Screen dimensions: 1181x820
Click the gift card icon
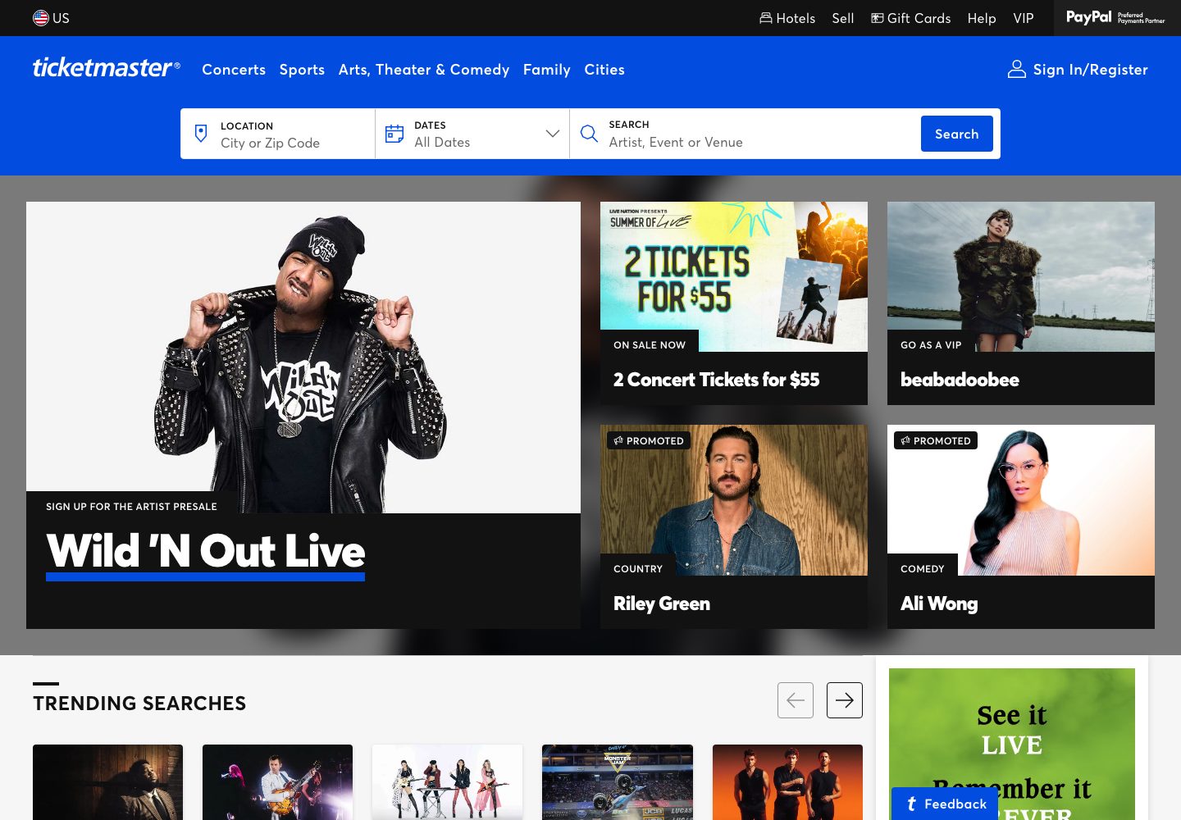pos(877,18)
